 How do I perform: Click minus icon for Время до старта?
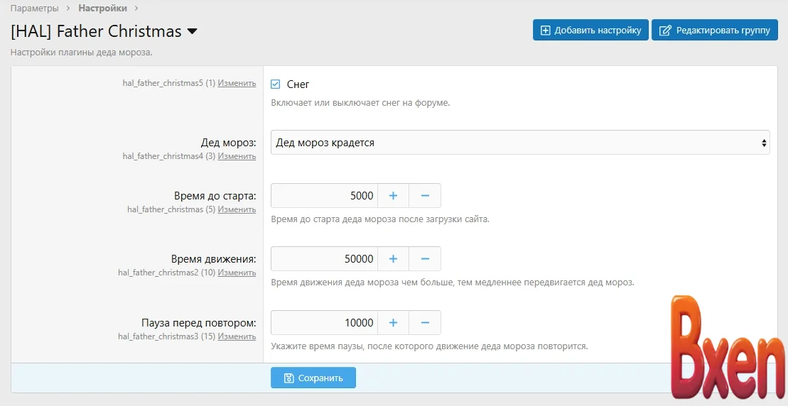tap(425, 195)
